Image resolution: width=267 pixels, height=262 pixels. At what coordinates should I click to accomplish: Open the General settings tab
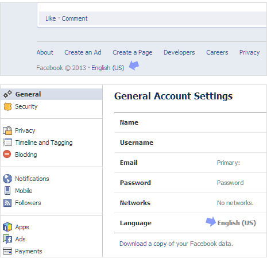[x=52, y=94]
